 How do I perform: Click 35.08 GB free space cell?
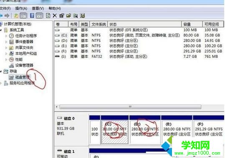[x=212, y=35]
